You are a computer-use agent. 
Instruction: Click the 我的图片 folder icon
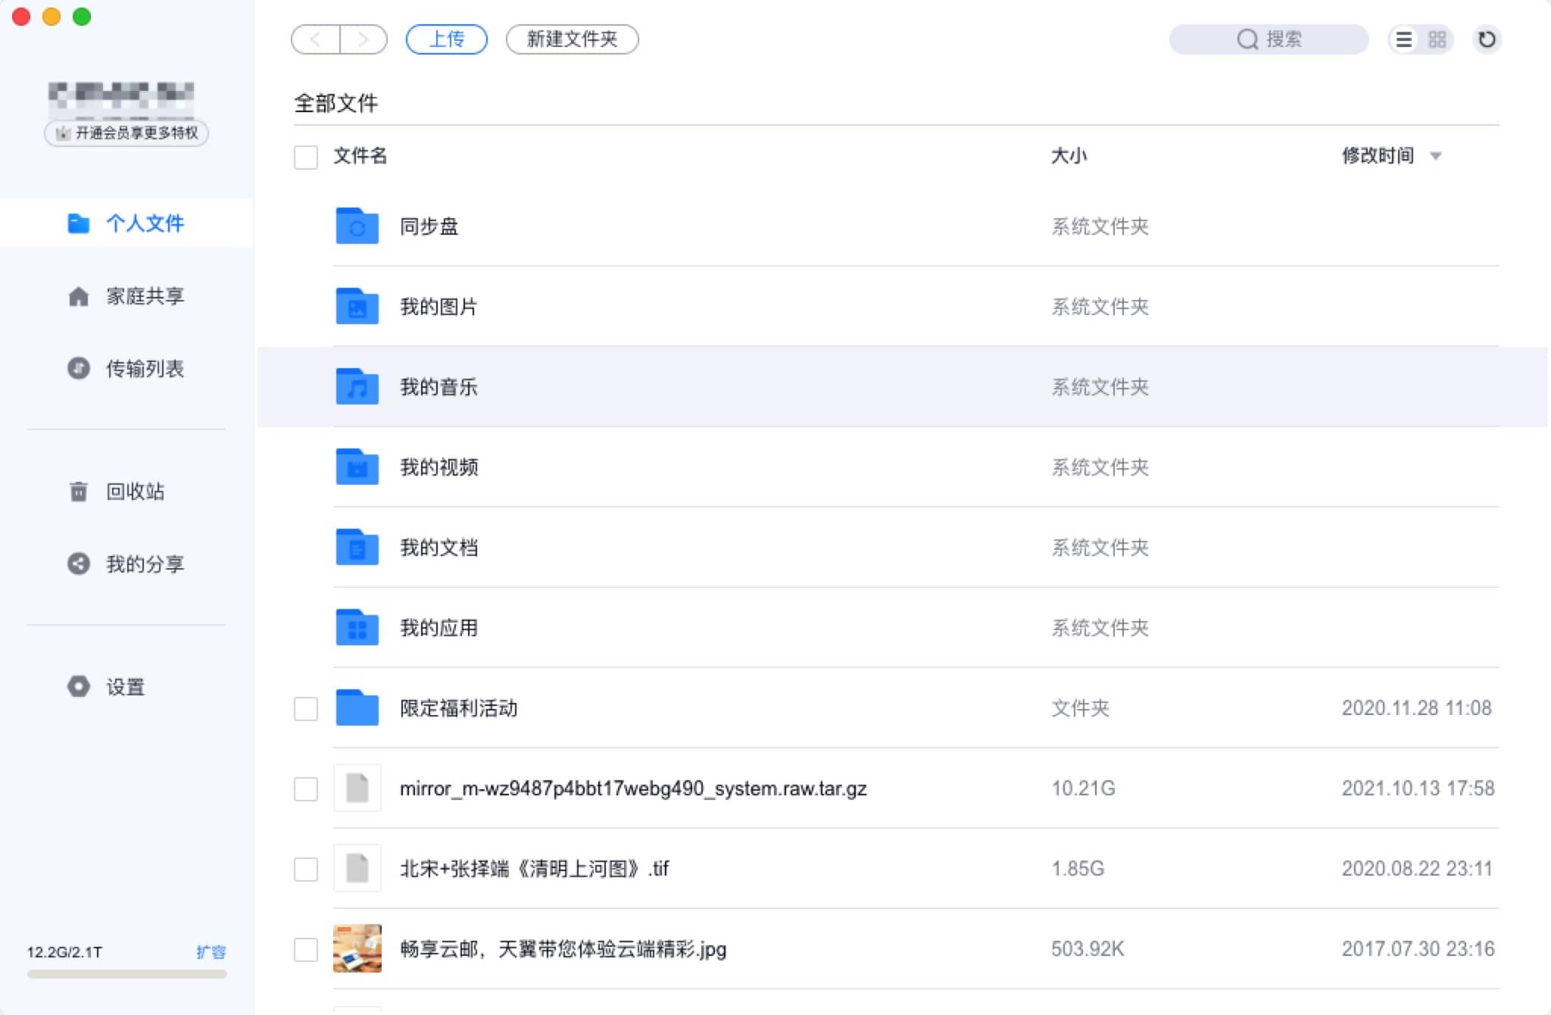357,306
